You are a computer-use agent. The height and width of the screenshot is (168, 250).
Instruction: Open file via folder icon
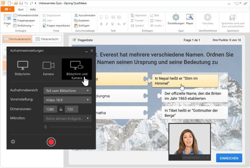click(x=16, y=3)
